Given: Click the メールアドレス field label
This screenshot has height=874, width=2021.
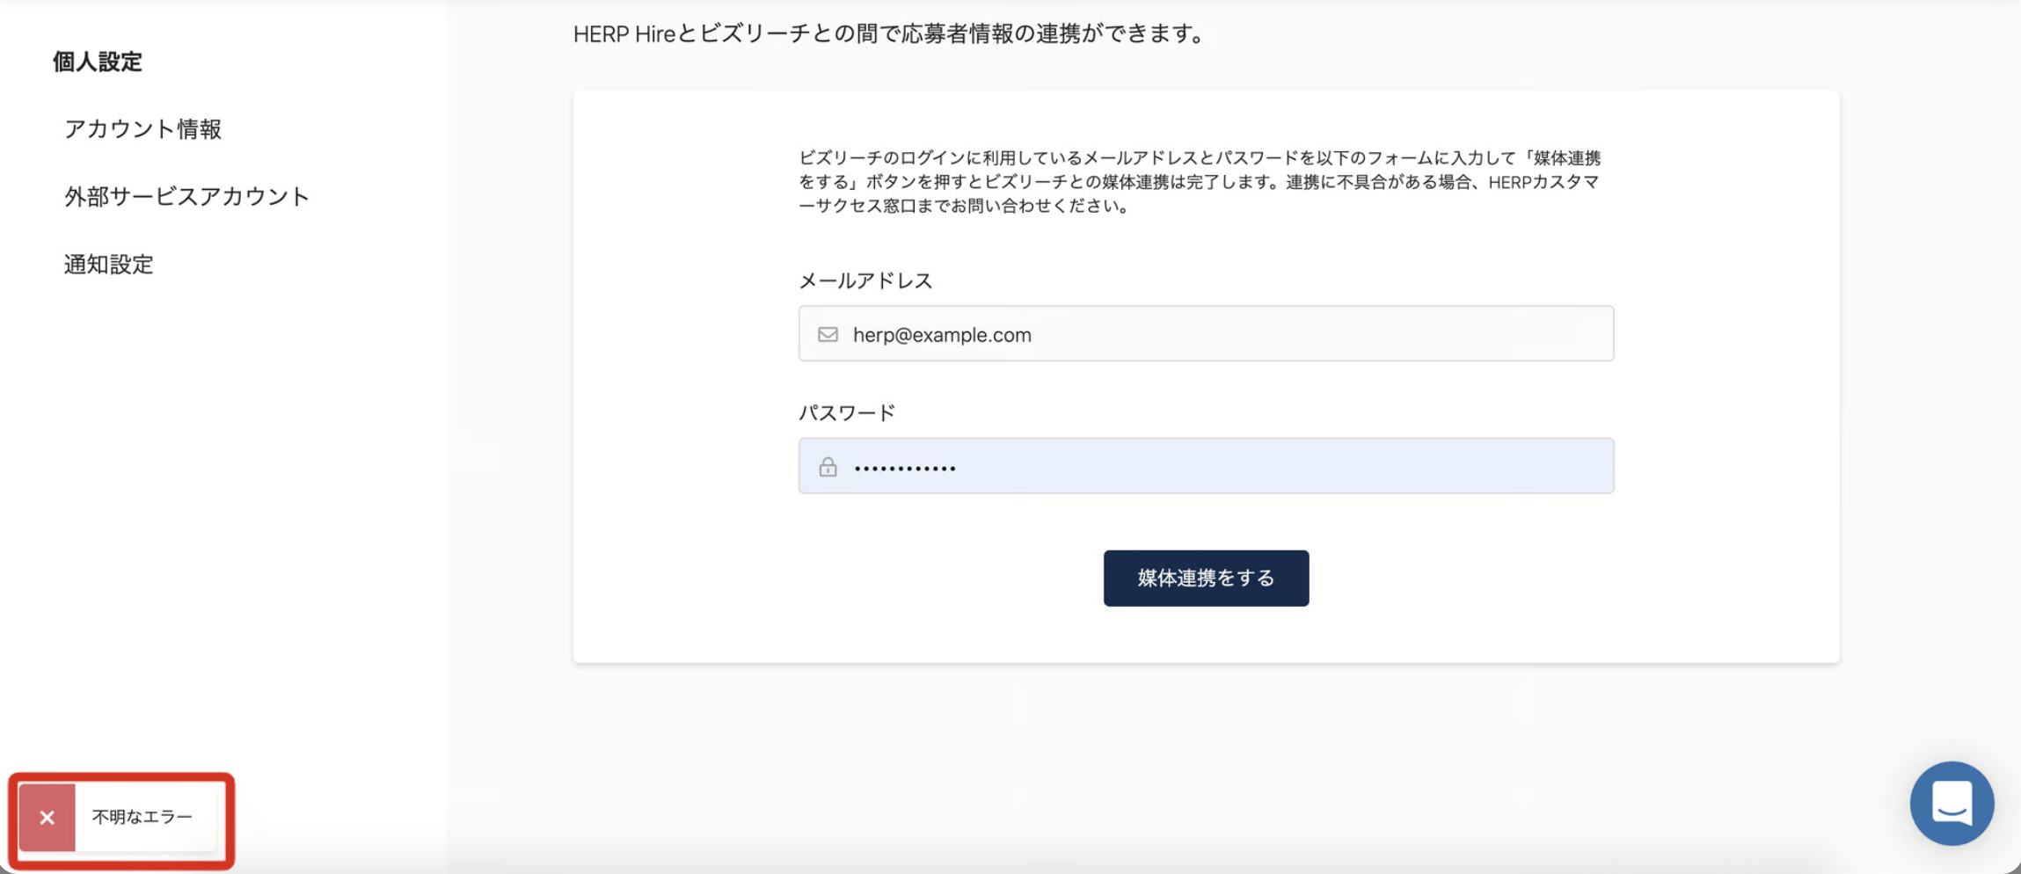Looking at the screenshot, I should [865, 280].
